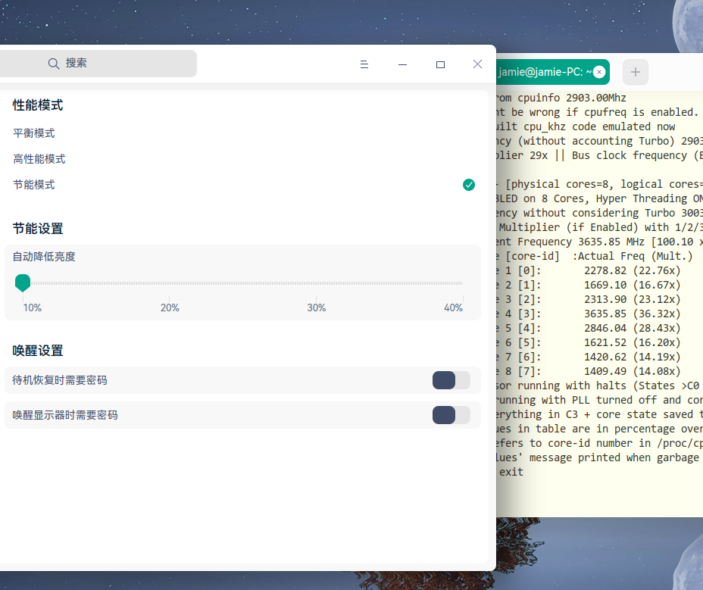
Task: Click terminal value 1669.10 (16.67x)
Action: (632, 285)
